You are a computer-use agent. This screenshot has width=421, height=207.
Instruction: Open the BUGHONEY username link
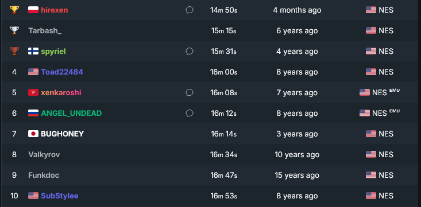62,134
